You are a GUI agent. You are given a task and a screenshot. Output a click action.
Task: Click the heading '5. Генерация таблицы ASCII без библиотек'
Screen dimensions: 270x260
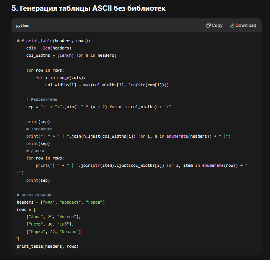tap(88, 8)
